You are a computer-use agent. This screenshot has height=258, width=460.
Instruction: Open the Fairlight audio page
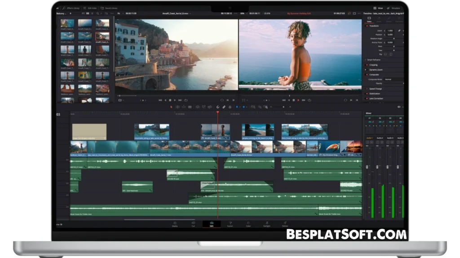tap(267, 225)
